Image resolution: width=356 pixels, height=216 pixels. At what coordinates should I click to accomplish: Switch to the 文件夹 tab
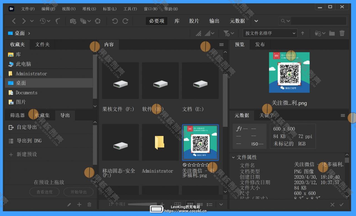click(x=43, y=45)
